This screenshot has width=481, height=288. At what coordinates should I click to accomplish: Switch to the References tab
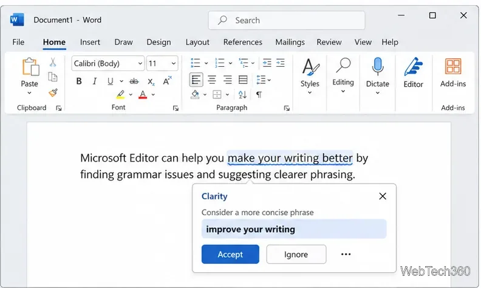[x=243, y=42]
